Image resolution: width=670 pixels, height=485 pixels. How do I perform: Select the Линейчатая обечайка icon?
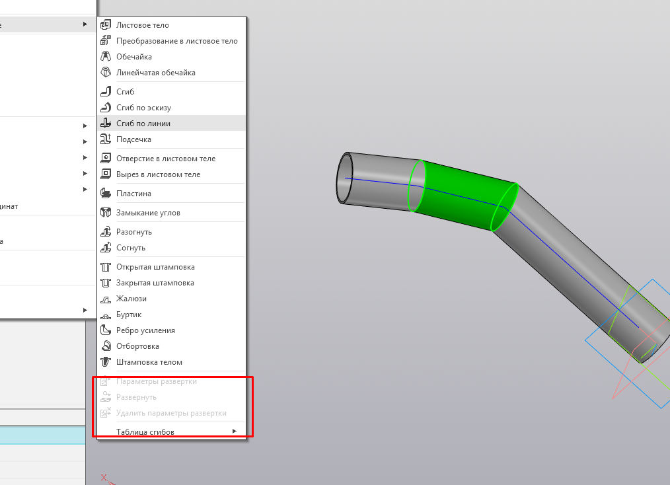(x=106, y=72)
